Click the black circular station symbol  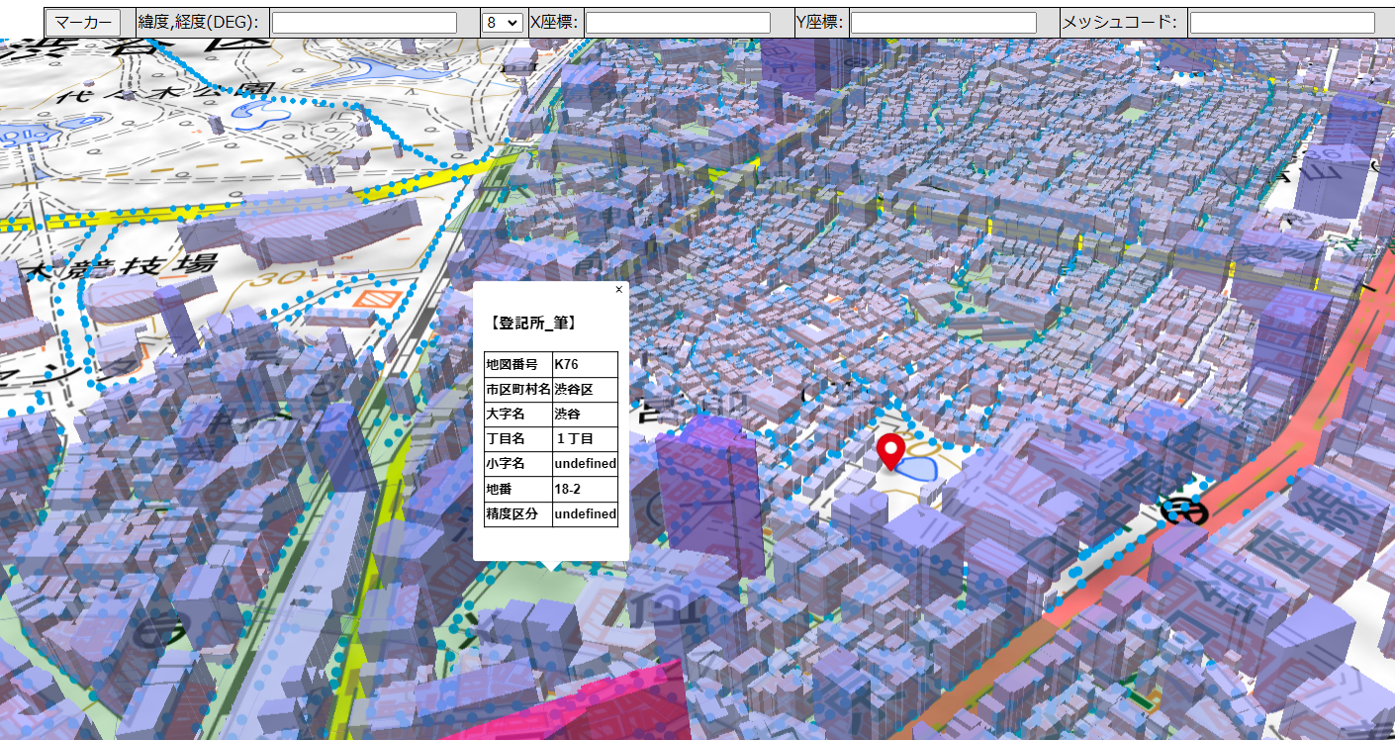[x=1182, y=510]
